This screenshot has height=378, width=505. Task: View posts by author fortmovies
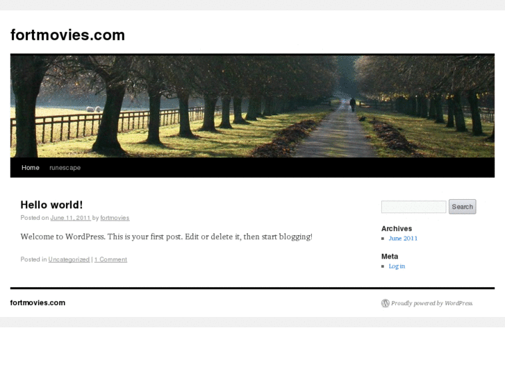click(115, 218)
